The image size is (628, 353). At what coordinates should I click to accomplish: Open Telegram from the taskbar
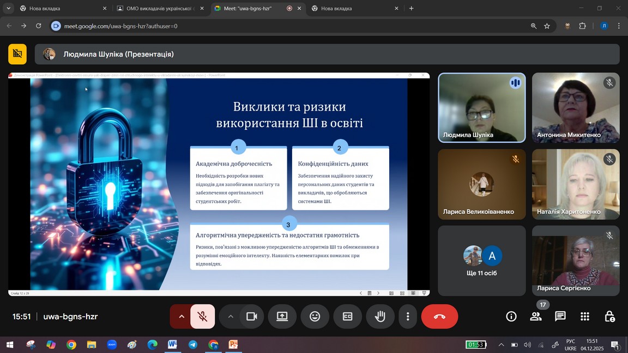pos(193,345)
